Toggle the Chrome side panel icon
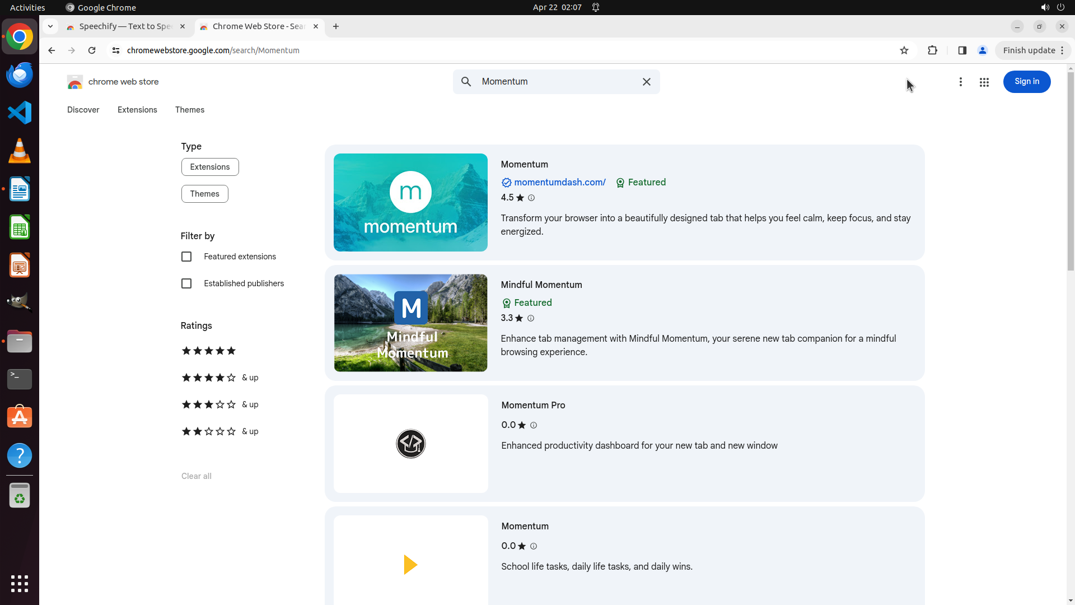This screenshot has width=1075, height=605. point(962,50)
